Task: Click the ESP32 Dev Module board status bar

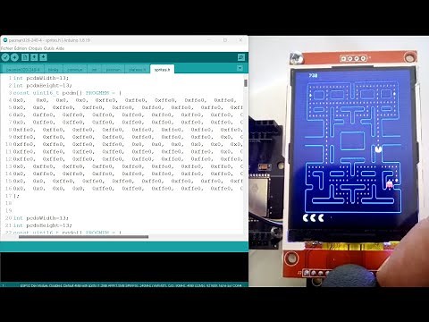Action: pyautogui.click(x=131, y=285)
